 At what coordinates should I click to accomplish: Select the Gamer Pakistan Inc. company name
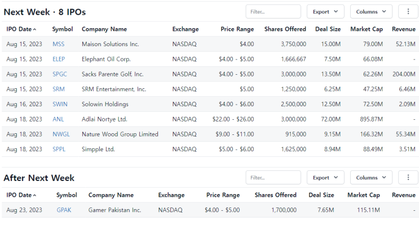114,210
